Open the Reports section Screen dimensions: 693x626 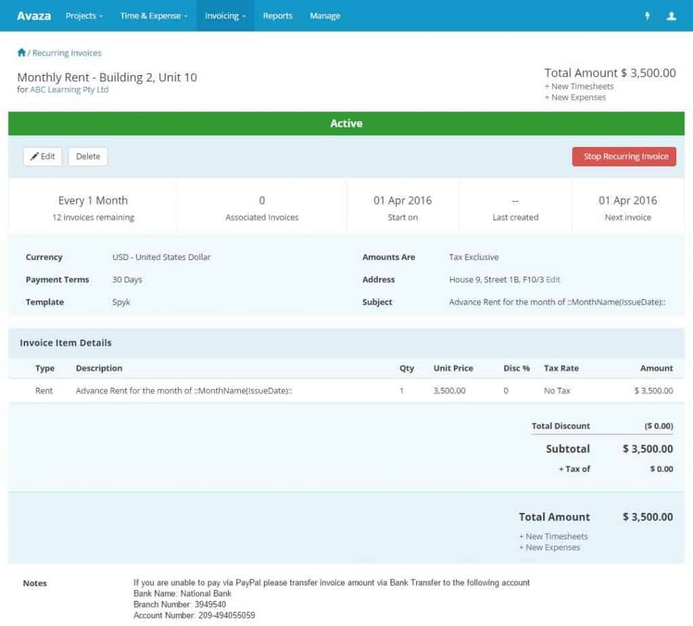point(277,16)
